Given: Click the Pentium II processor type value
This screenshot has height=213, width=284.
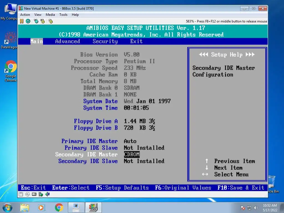Looking at the screenshot, I should coord(139,61).
